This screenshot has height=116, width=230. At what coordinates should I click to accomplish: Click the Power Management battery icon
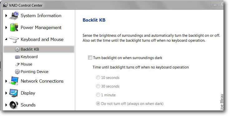tap(14, 27)
